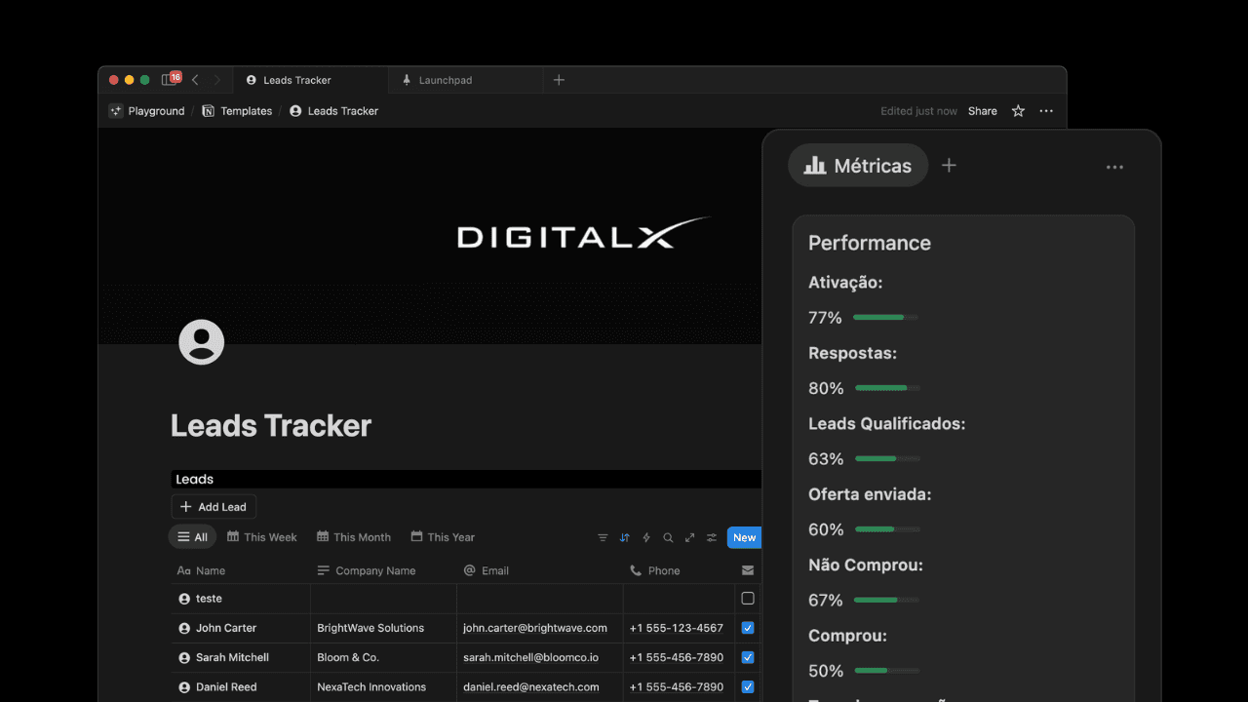Open the filter icon in the Leads toolbar
Image resolution: width=1248 pixels, height=702 pixels.
pos(603,537)
